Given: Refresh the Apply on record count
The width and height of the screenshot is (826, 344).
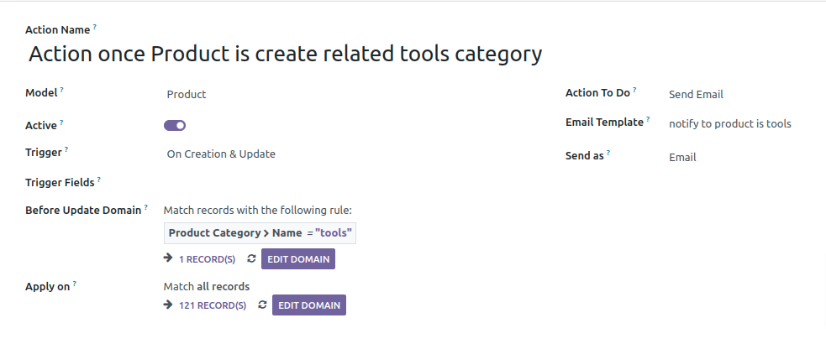Looking at the screenshot, I should (x=262, y=305).
